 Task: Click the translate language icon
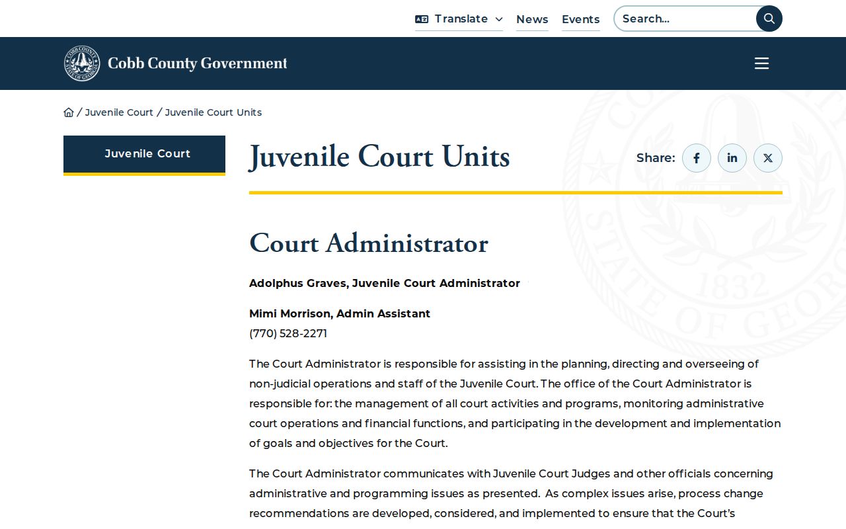coord(422,19)
